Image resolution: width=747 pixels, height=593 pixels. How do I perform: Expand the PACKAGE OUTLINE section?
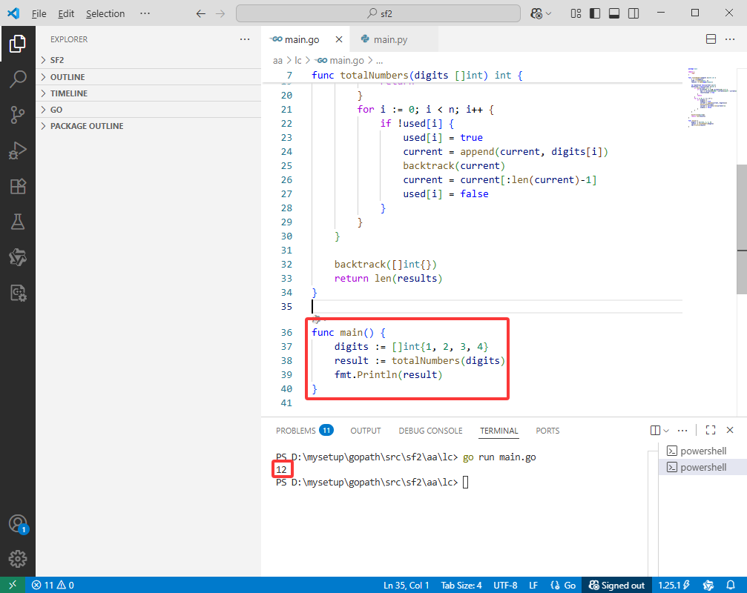[148, 126]
